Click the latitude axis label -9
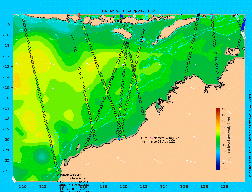This screenshot has width=252, height=192. (x=8, y=25)
